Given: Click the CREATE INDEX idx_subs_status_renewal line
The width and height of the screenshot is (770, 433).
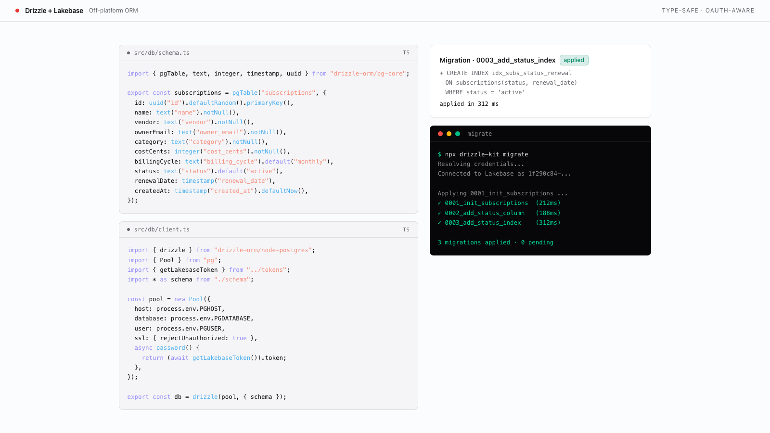Looking at the screenshot, I should (506, 73).
